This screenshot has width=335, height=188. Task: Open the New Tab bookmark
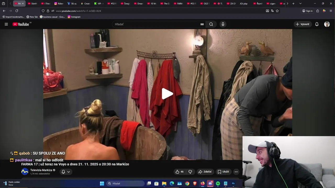click(32, 17)
